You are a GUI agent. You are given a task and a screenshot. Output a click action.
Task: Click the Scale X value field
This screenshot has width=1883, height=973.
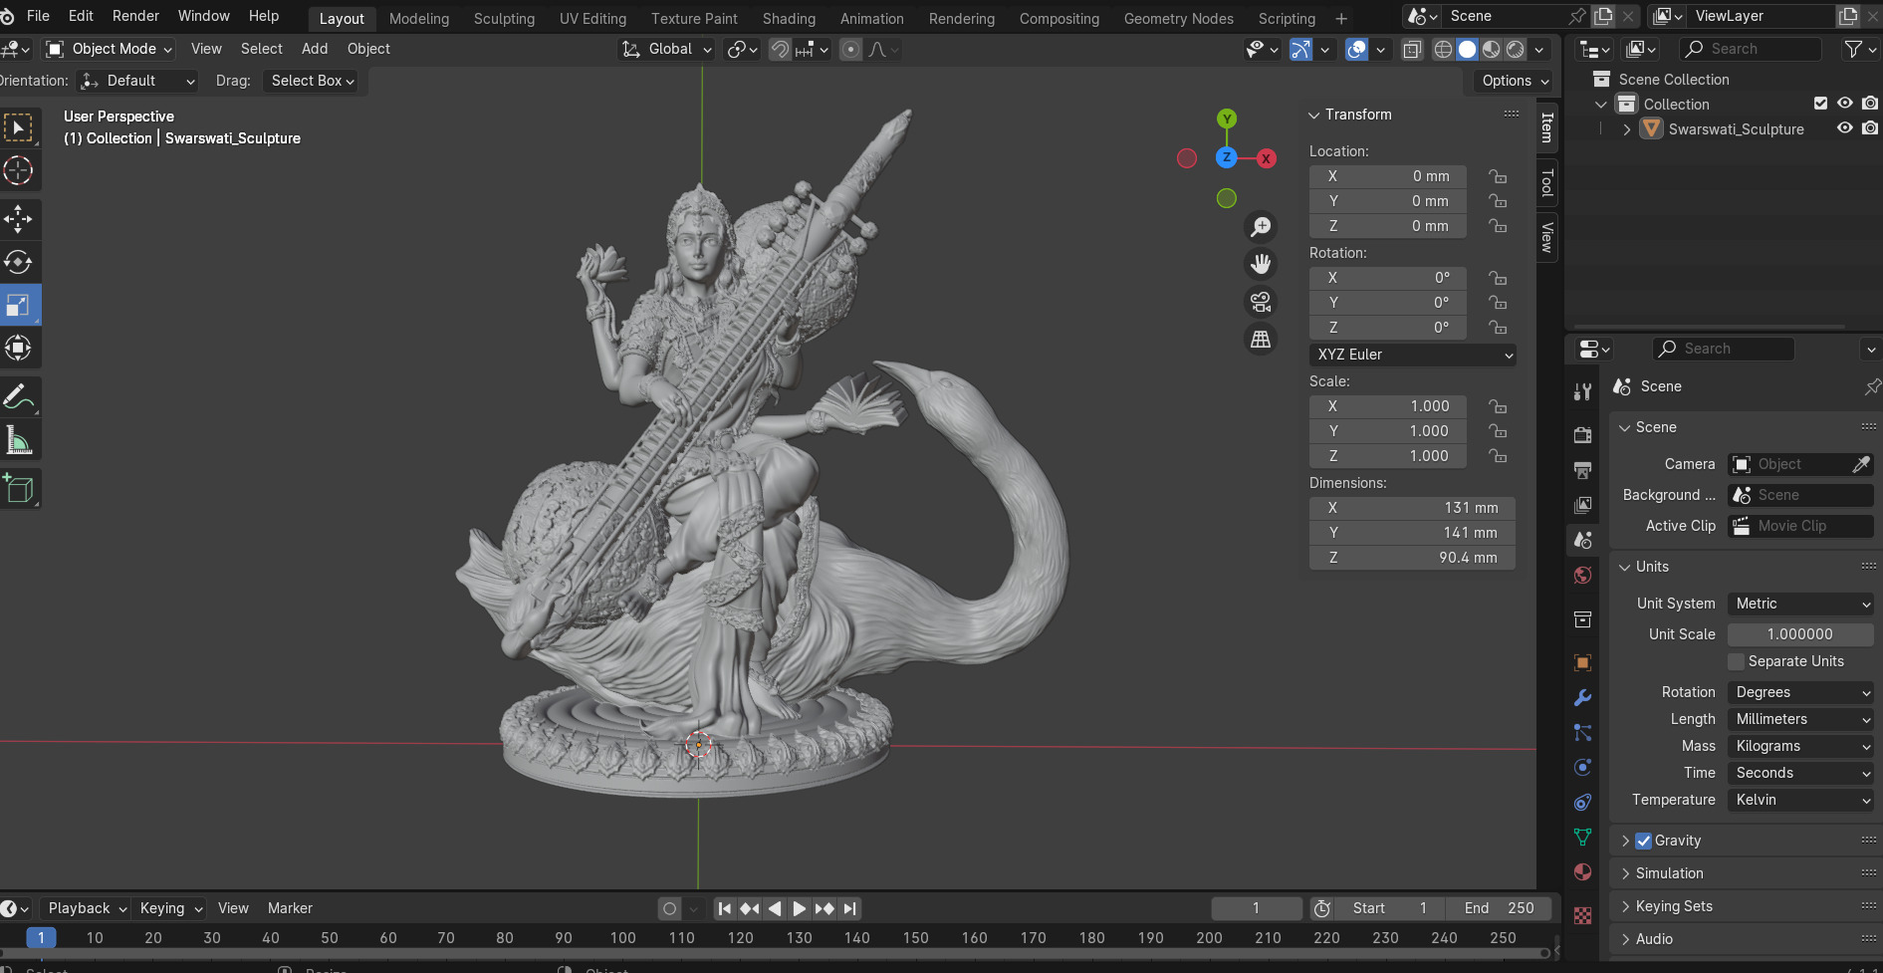click(1388, 406)
